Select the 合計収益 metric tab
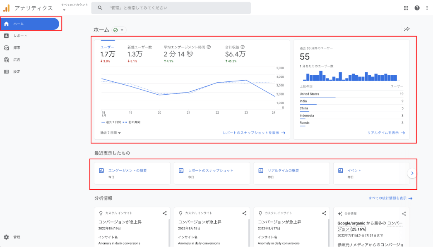433x248 pixels. click(235, 53)
